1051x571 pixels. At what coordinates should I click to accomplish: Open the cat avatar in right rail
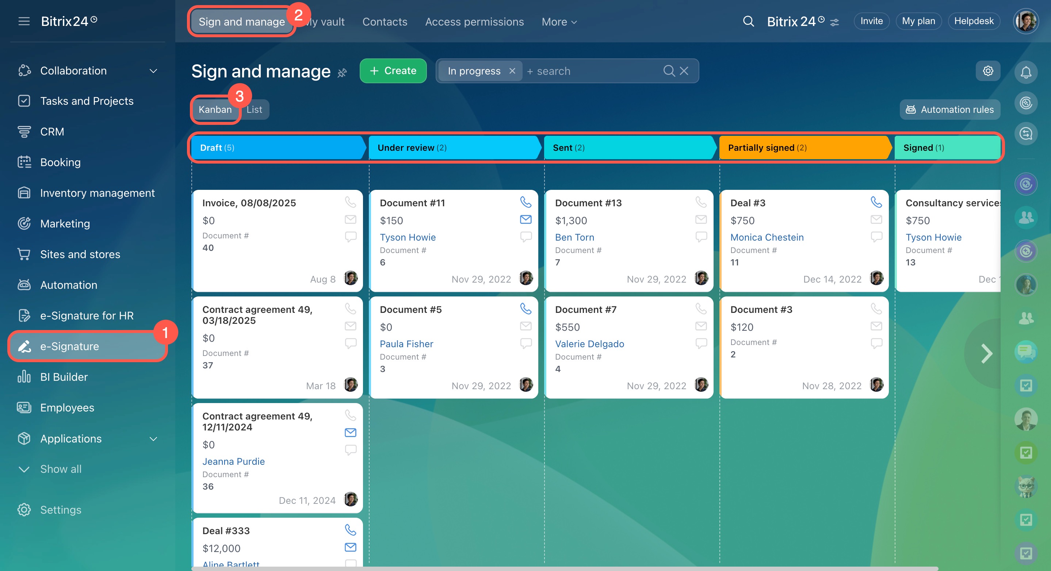(x=1026, y=486)
